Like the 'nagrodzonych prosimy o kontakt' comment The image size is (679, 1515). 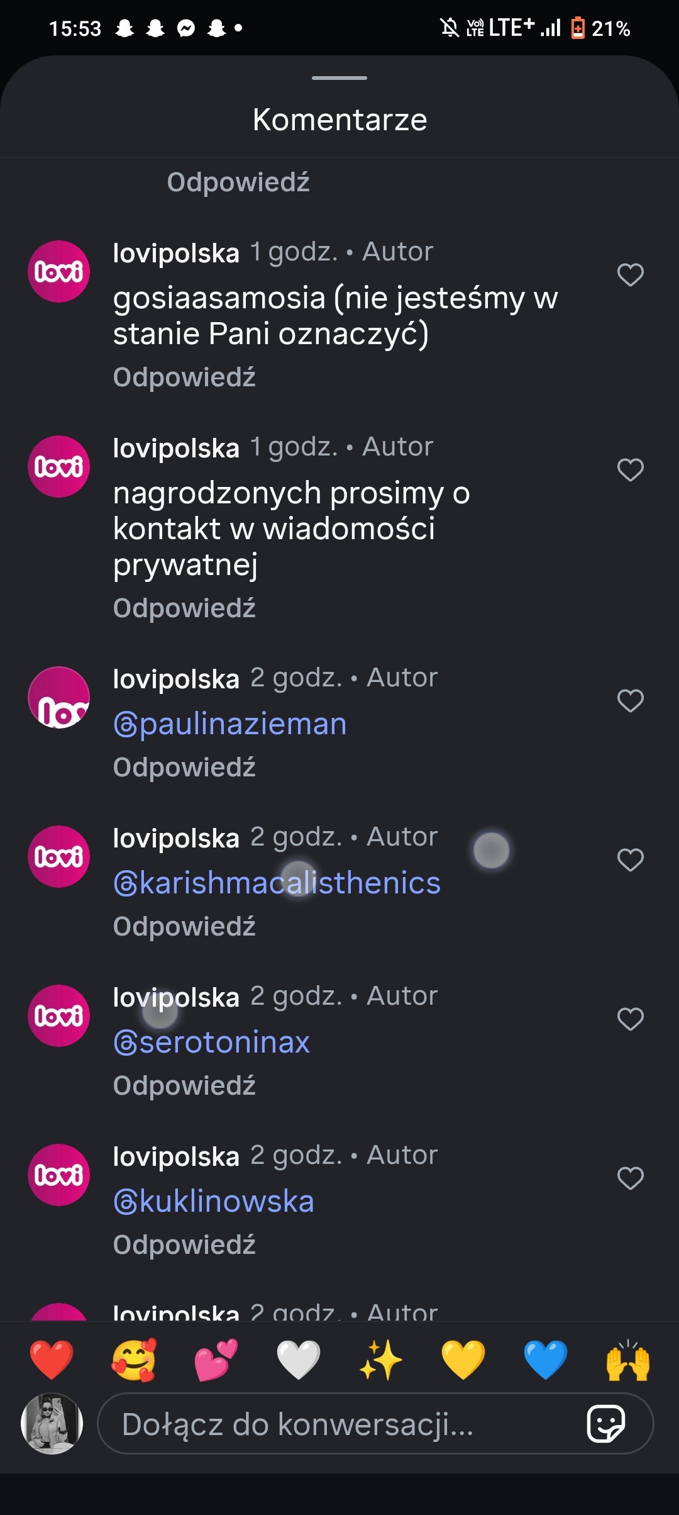[630, 470]
